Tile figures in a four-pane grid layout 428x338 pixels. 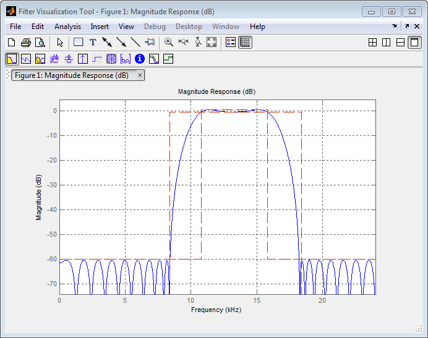coord(372,43)
